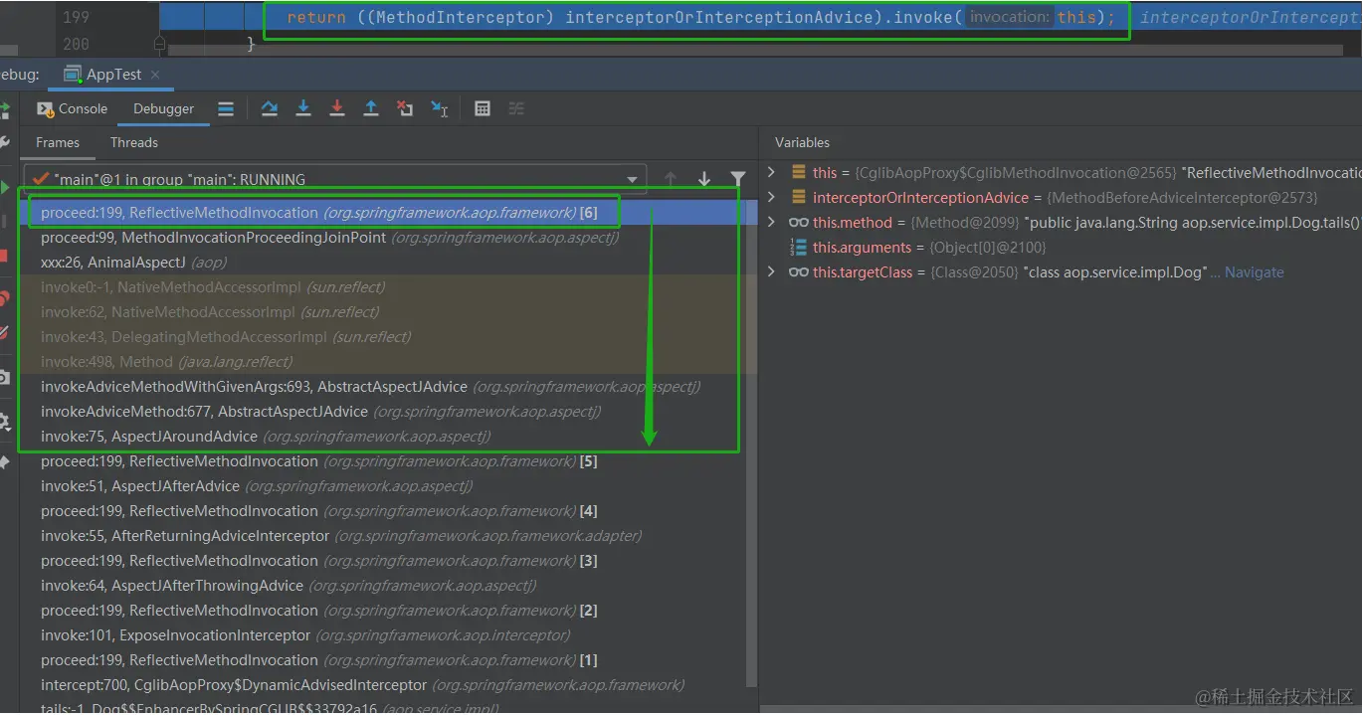Select frame proceed:199 ReflectiveMethodInvocation [6]
This screenshot has height=715, width=1362.
click(x=389, y=213)
